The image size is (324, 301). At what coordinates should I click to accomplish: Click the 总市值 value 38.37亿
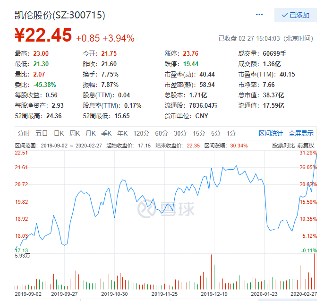[273, 95]
